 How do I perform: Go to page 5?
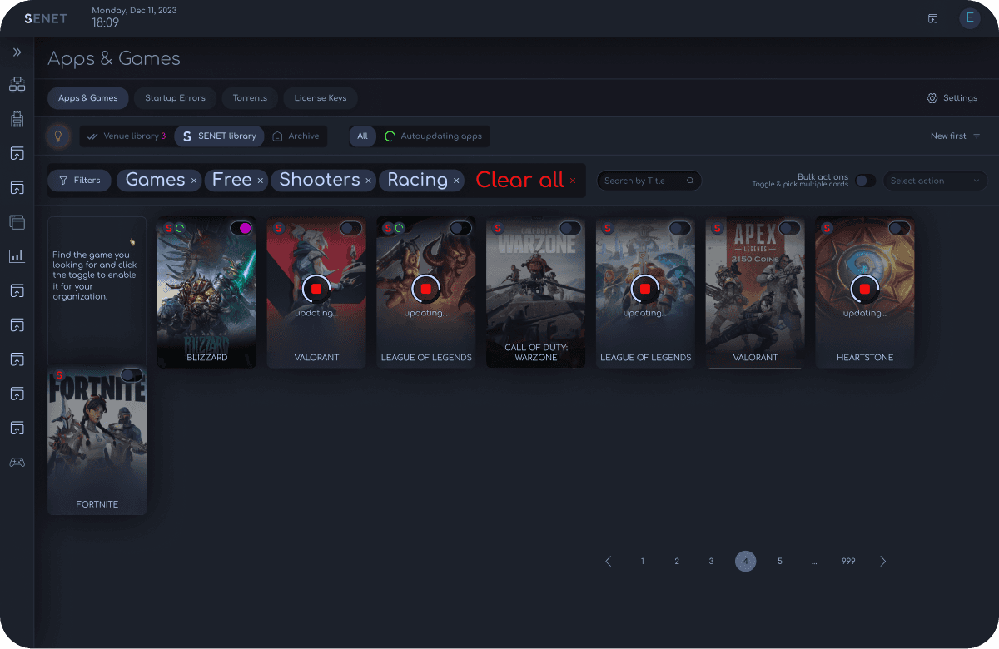click(x=780, y=562)
